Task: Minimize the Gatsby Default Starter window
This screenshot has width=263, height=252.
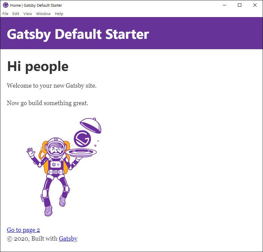Action: click(225, 5)
